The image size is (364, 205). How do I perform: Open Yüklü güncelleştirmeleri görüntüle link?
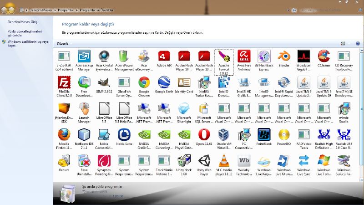tap(25, 33)
